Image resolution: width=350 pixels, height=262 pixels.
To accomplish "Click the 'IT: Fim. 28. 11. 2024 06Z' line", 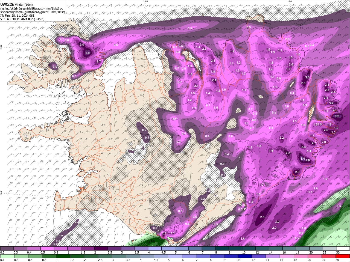I will click(17, 16).
